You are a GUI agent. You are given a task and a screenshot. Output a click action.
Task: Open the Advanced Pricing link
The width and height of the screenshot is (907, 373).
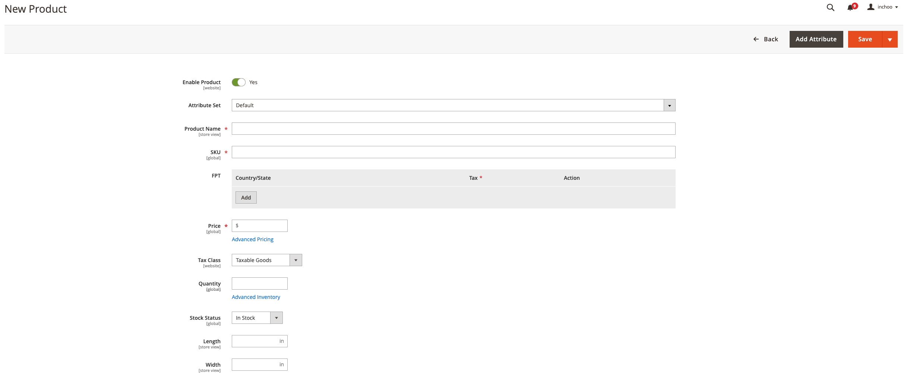(253, 239)
